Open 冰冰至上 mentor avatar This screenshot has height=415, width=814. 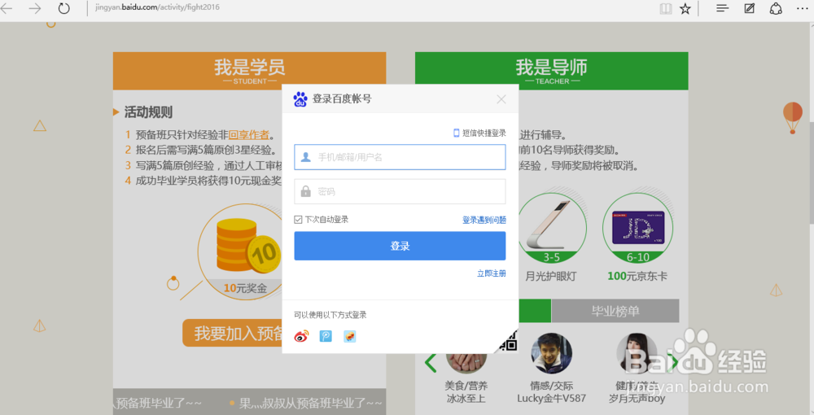(466, 361)
